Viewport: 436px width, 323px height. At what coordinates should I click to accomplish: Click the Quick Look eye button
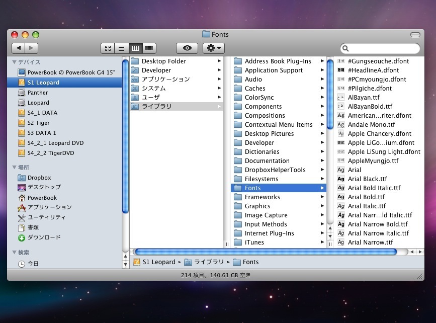(187, 48)
